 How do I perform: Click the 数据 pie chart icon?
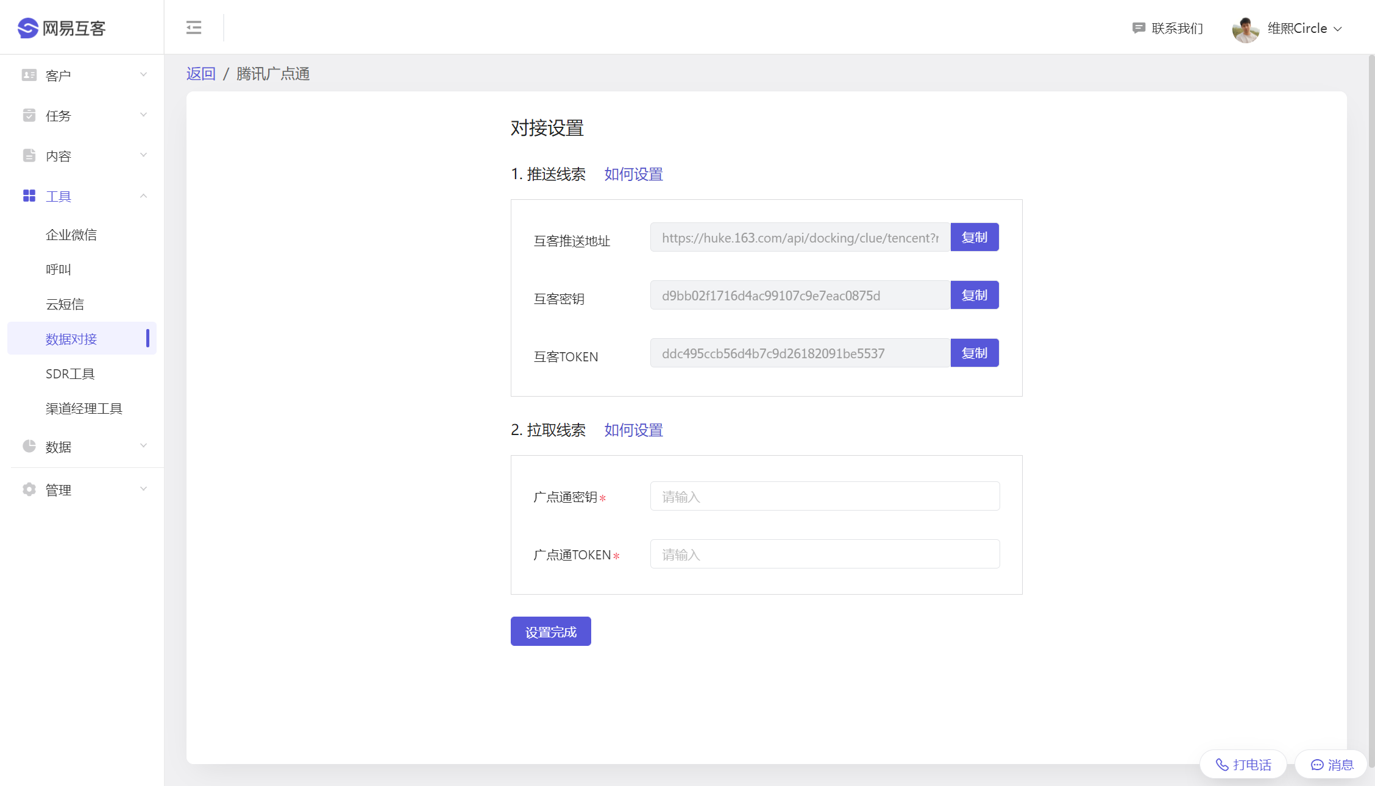click(x=29, y=446)
